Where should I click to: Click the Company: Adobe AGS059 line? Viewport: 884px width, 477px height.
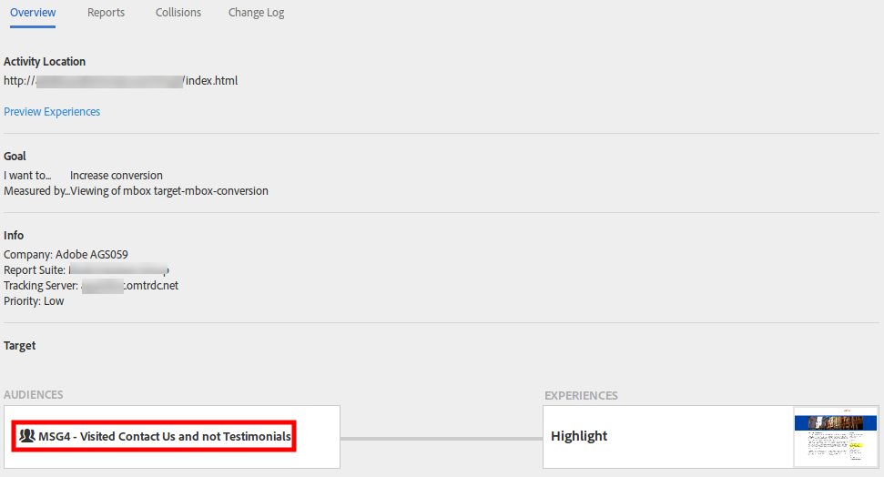(x=66, y=254)
